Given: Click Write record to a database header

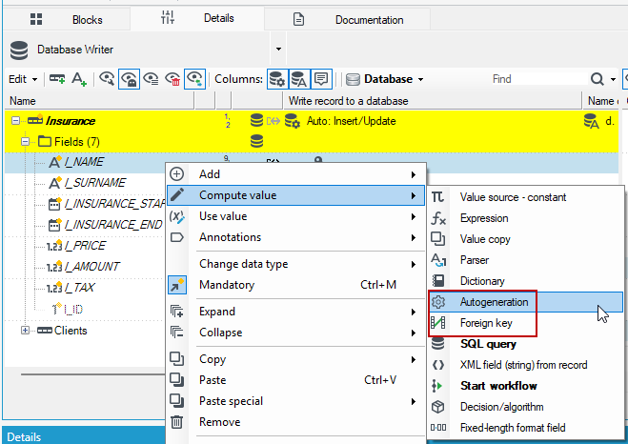Looking at the screenshot, I should [433, 101].
